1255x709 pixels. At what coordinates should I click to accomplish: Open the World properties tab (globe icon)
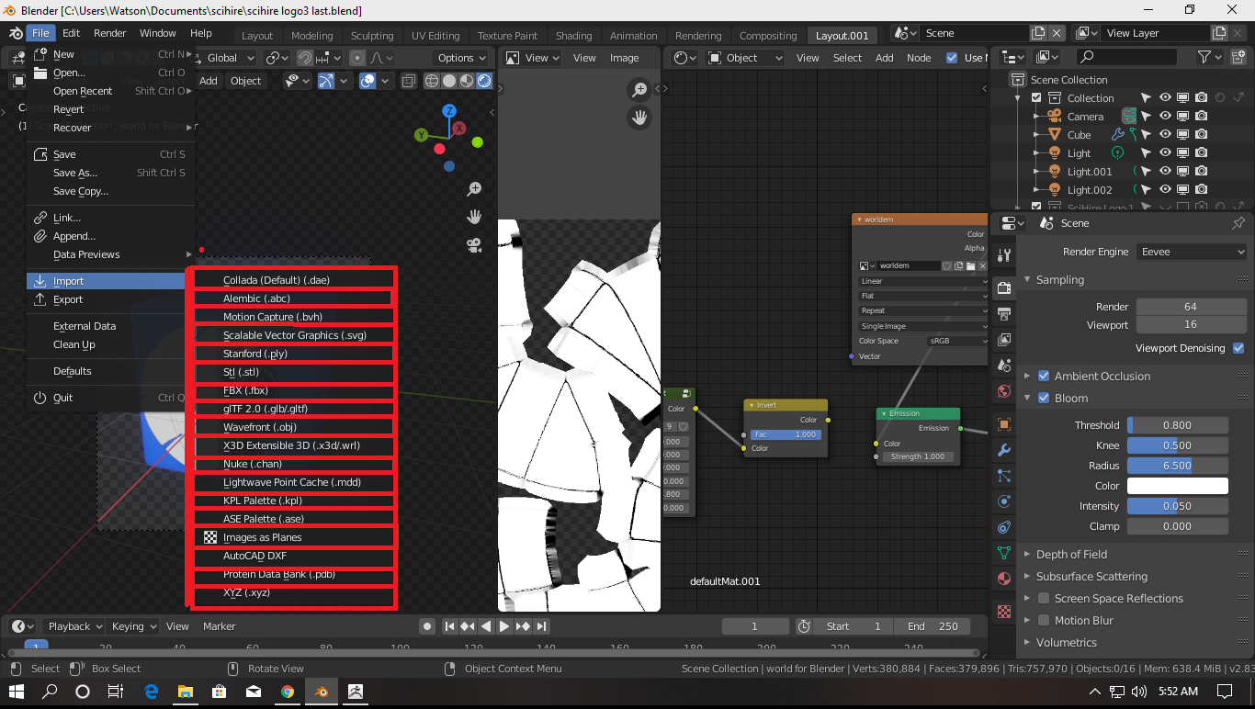(1003, 391)
